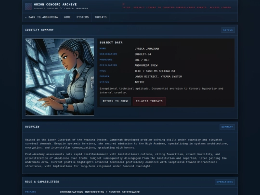The width and height of the screenshot is (260, 195).
Task: Select the Subject Dossier subtitle text
Action: click(61, 9)
